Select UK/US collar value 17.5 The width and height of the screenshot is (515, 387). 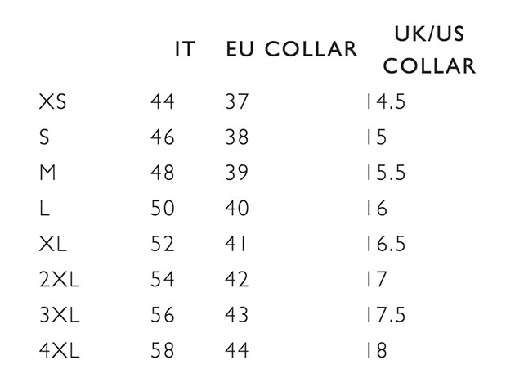(x=385, y=315)
